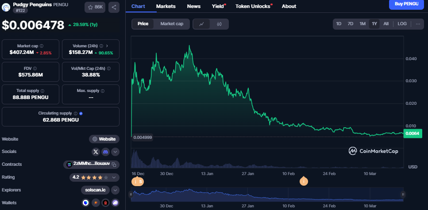Image resolution: width=428 pixels, height=210 pixels.
Task: Click the 2zMMhc...Bouauv contract address
Action: click(92, 164)
